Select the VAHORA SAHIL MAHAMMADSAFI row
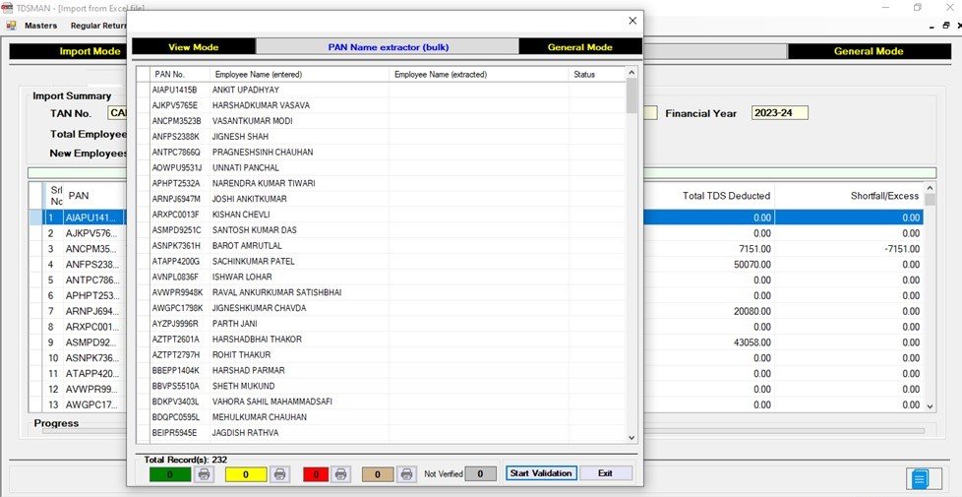The height and width of the screenshot is (497, 962). (381, 402)
